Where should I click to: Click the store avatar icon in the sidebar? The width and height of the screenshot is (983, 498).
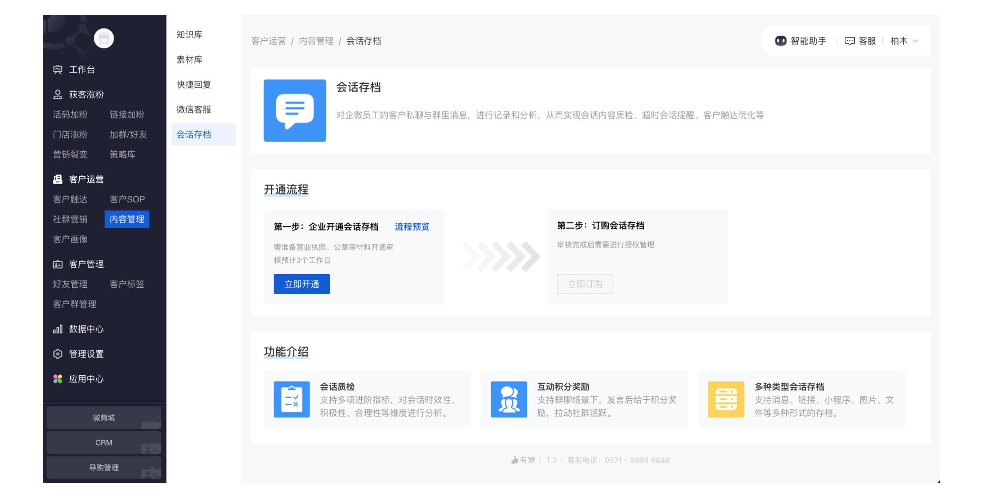pos(104,38)
